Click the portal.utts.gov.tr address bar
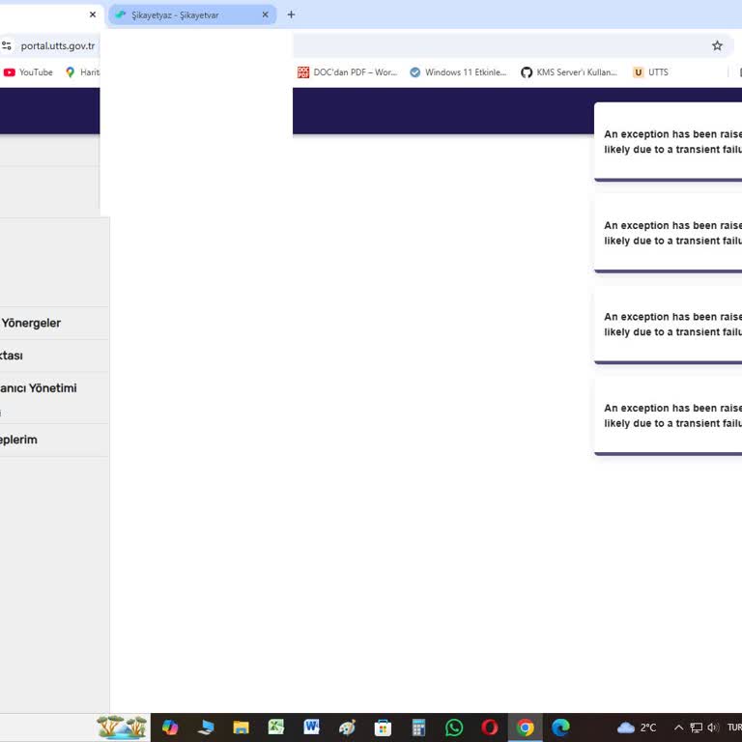Viewport: 742px width, 742px height. (58, 45)
